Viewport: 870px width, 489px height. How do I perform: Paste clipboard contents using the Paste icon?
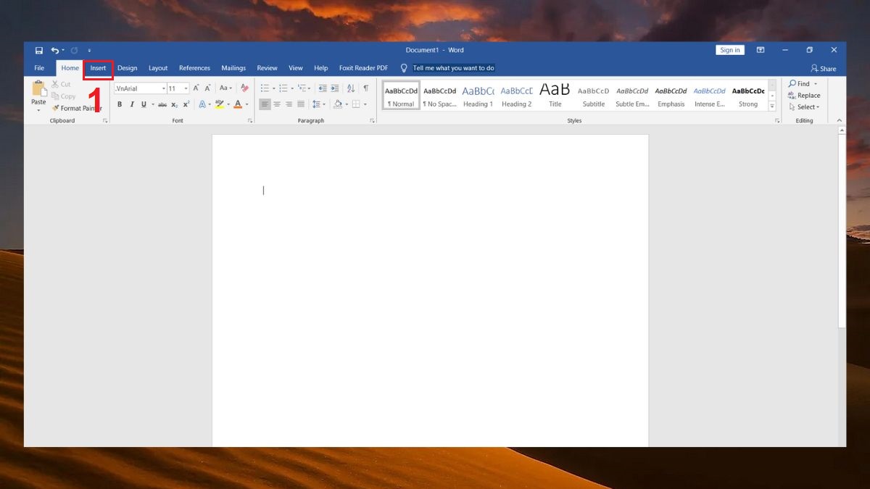coord(38,89)
